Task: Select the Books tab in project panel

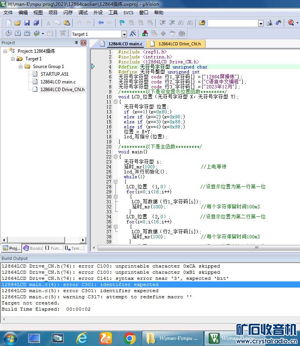Action: point(33,248)
